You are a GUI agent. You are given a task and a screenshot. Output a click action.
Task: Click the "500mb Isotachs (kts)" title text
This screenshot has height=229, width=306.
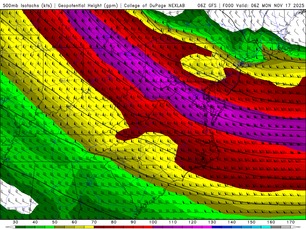pyautogui.click(x=27, y=5)
